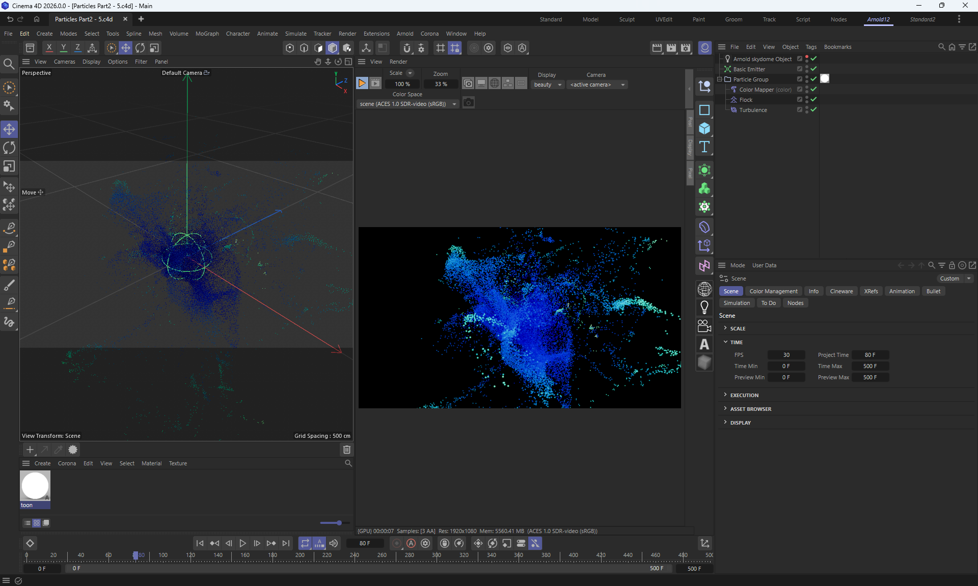Click the Cube primitive icon

tap(704, 128)
